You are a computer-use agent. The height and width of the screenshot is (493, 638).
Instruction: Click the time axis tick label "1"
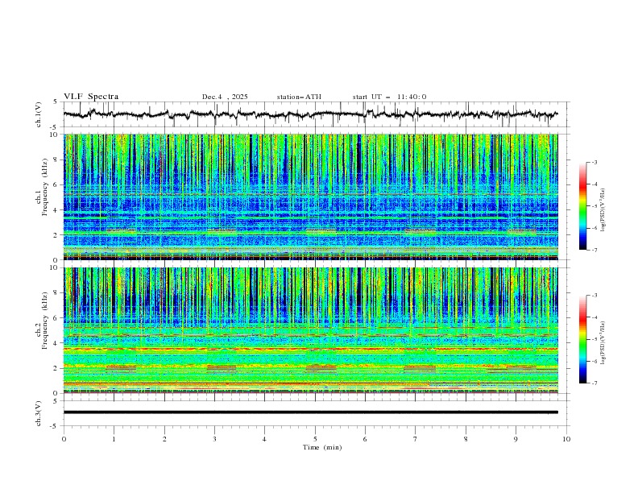tap(114, 439)
